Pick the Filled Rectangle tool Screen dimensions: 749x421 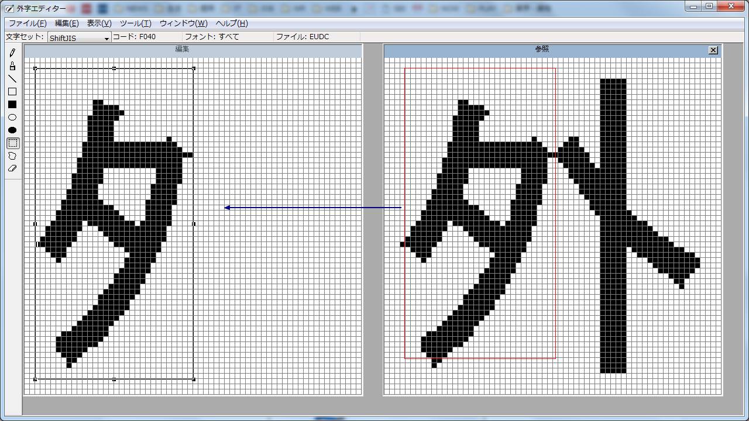[x=12, y=104]
